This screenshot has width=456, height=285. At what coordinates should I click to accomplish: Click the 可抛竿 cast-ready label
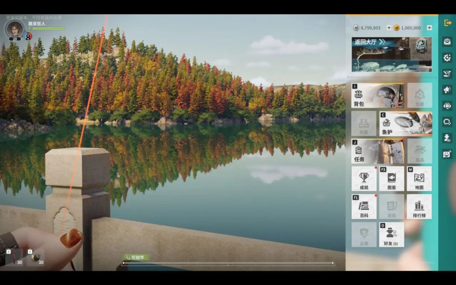point(136,258)
